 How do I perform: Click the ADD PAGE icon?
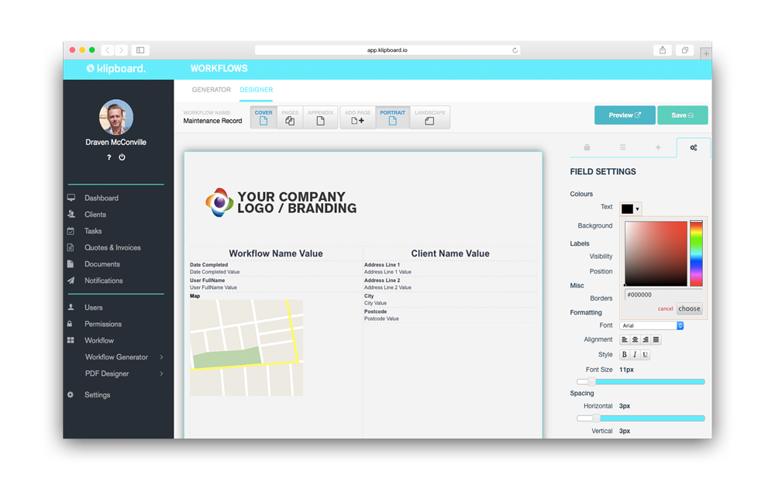click(357, 116)
